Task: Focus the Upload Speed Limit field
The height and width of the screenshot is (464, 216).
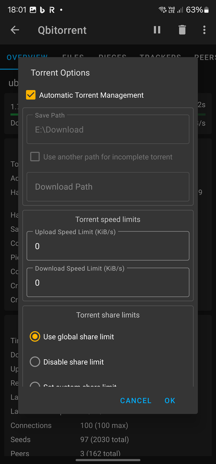Action: tap(108, 246)
